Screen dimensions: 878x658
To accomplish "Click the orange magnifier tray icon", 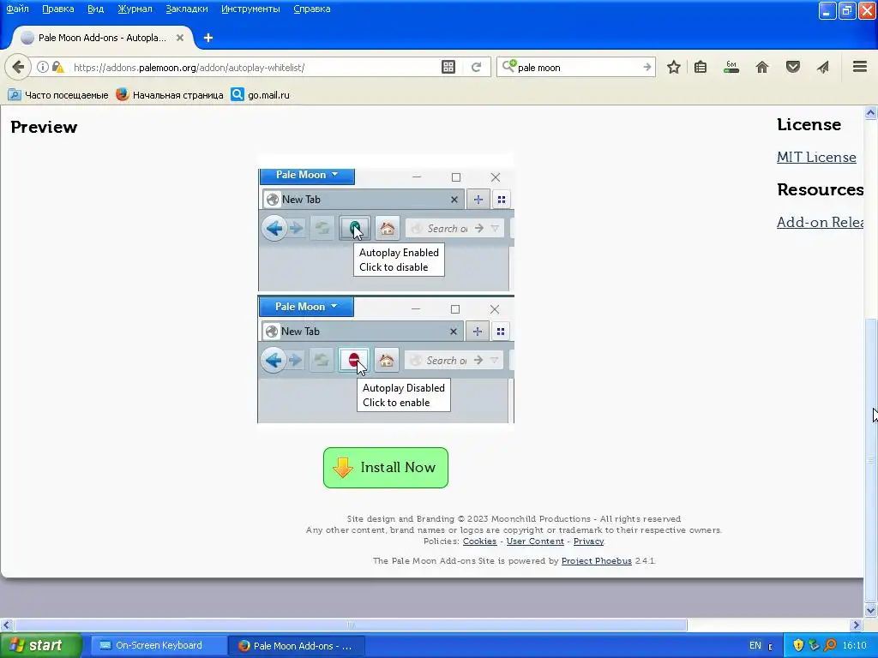I will click(830, 645).
